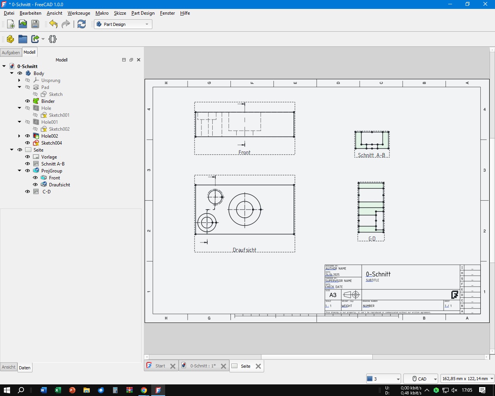This screenshot has width=495, height=396.
Task: Open the Werkzeuge menu
Action: click(79, 13)
